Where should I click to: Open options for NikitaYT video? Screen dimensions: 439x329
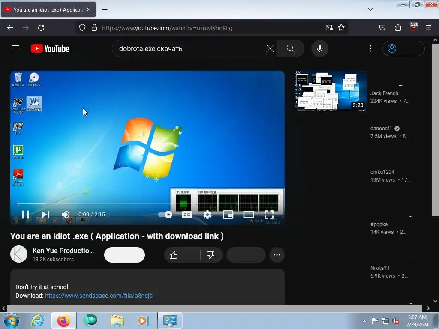point(410,260)
